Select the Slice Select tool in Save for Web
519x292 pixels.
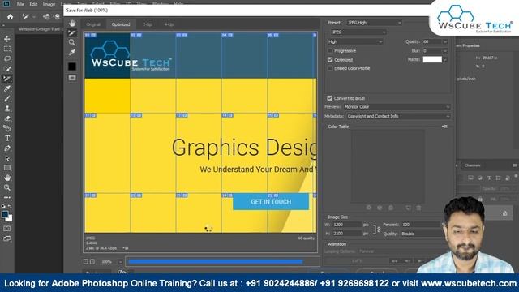point(72,32)
